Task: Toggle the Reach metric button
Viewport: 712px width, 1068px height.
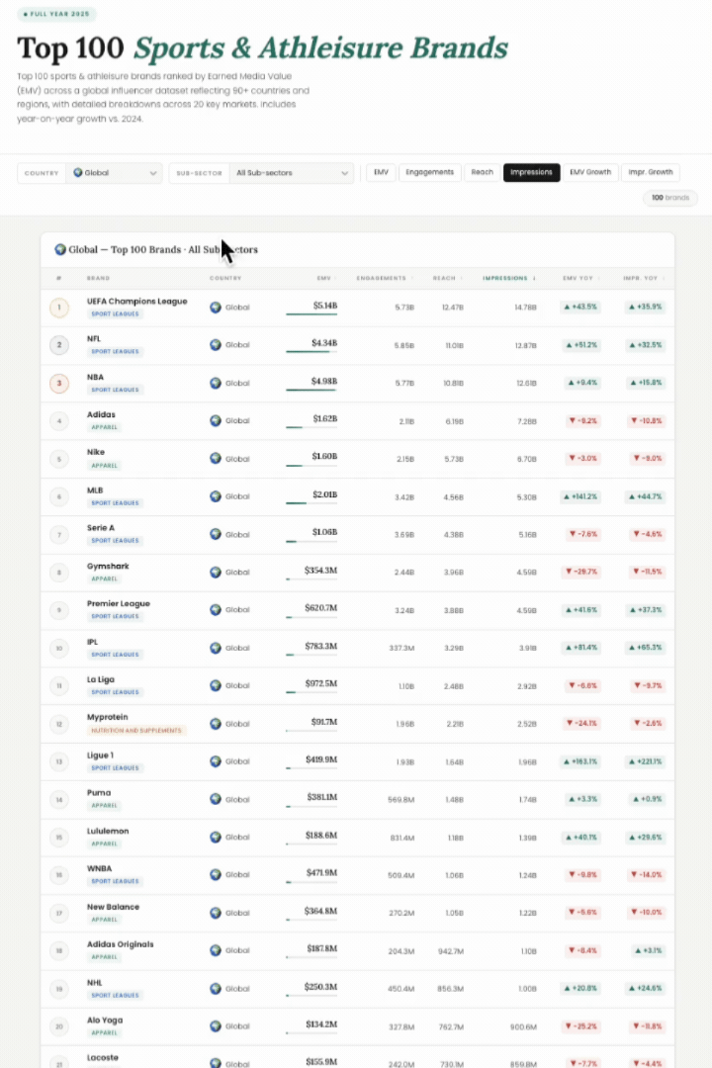Action: pos(482,172)
